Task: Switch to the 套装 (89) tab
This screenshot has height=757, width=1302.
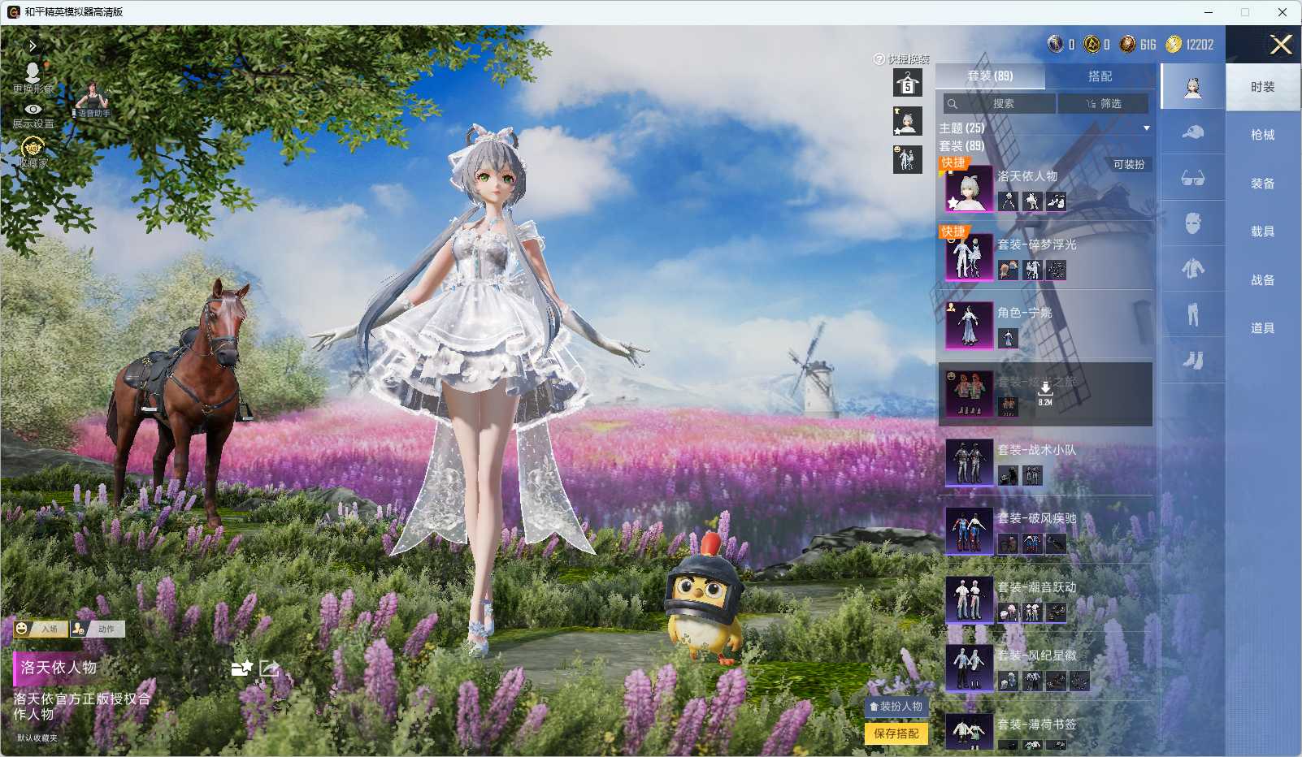Action: coord(990,76)
